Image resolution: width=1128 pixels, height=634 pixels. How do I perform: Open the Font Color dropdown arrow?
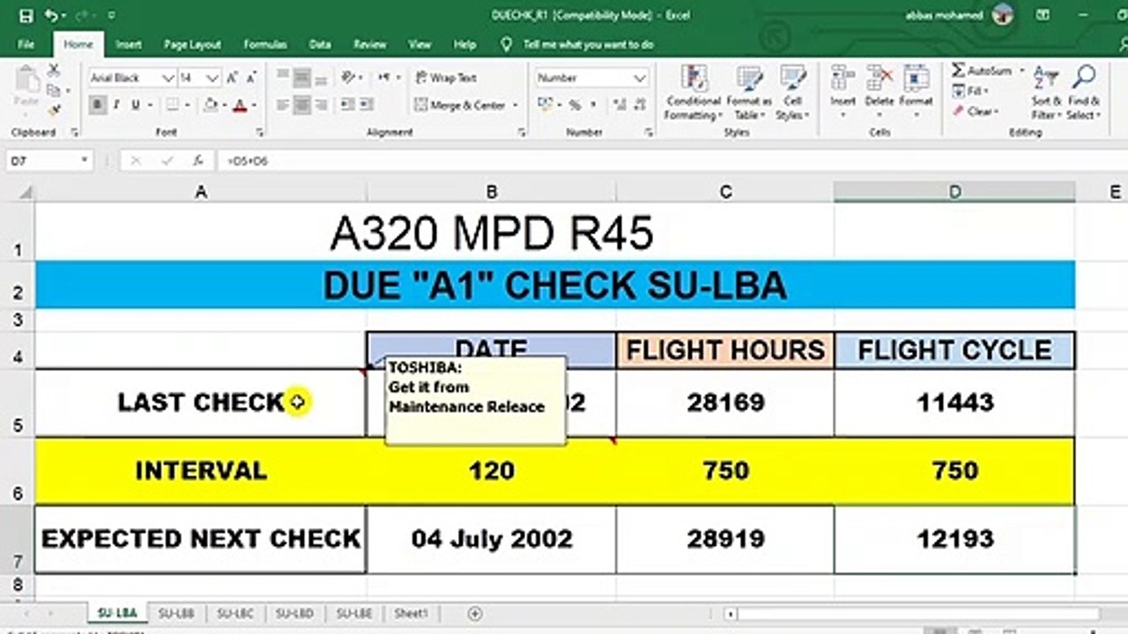[254, 105]
